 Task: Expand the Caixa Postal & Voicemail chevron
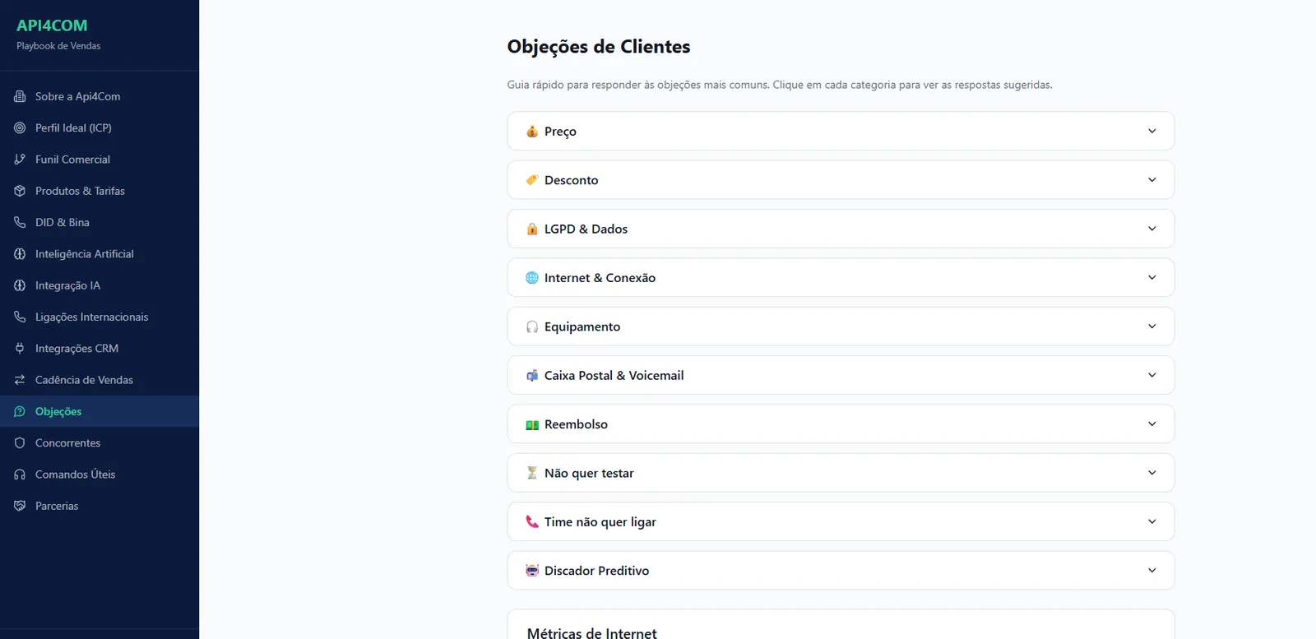1151,375
